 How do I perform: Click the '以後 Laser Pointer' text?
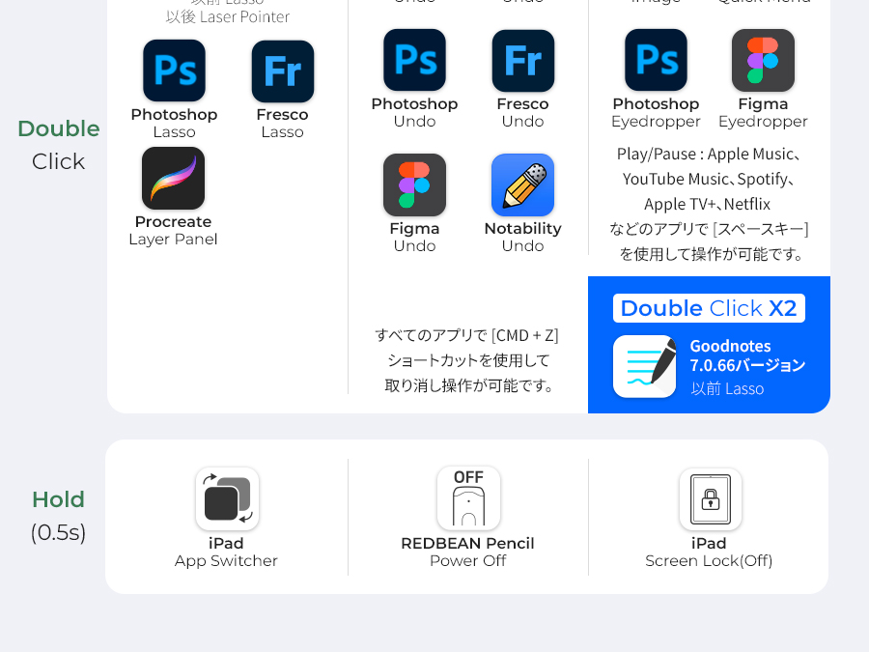click(x=227, y=16)
